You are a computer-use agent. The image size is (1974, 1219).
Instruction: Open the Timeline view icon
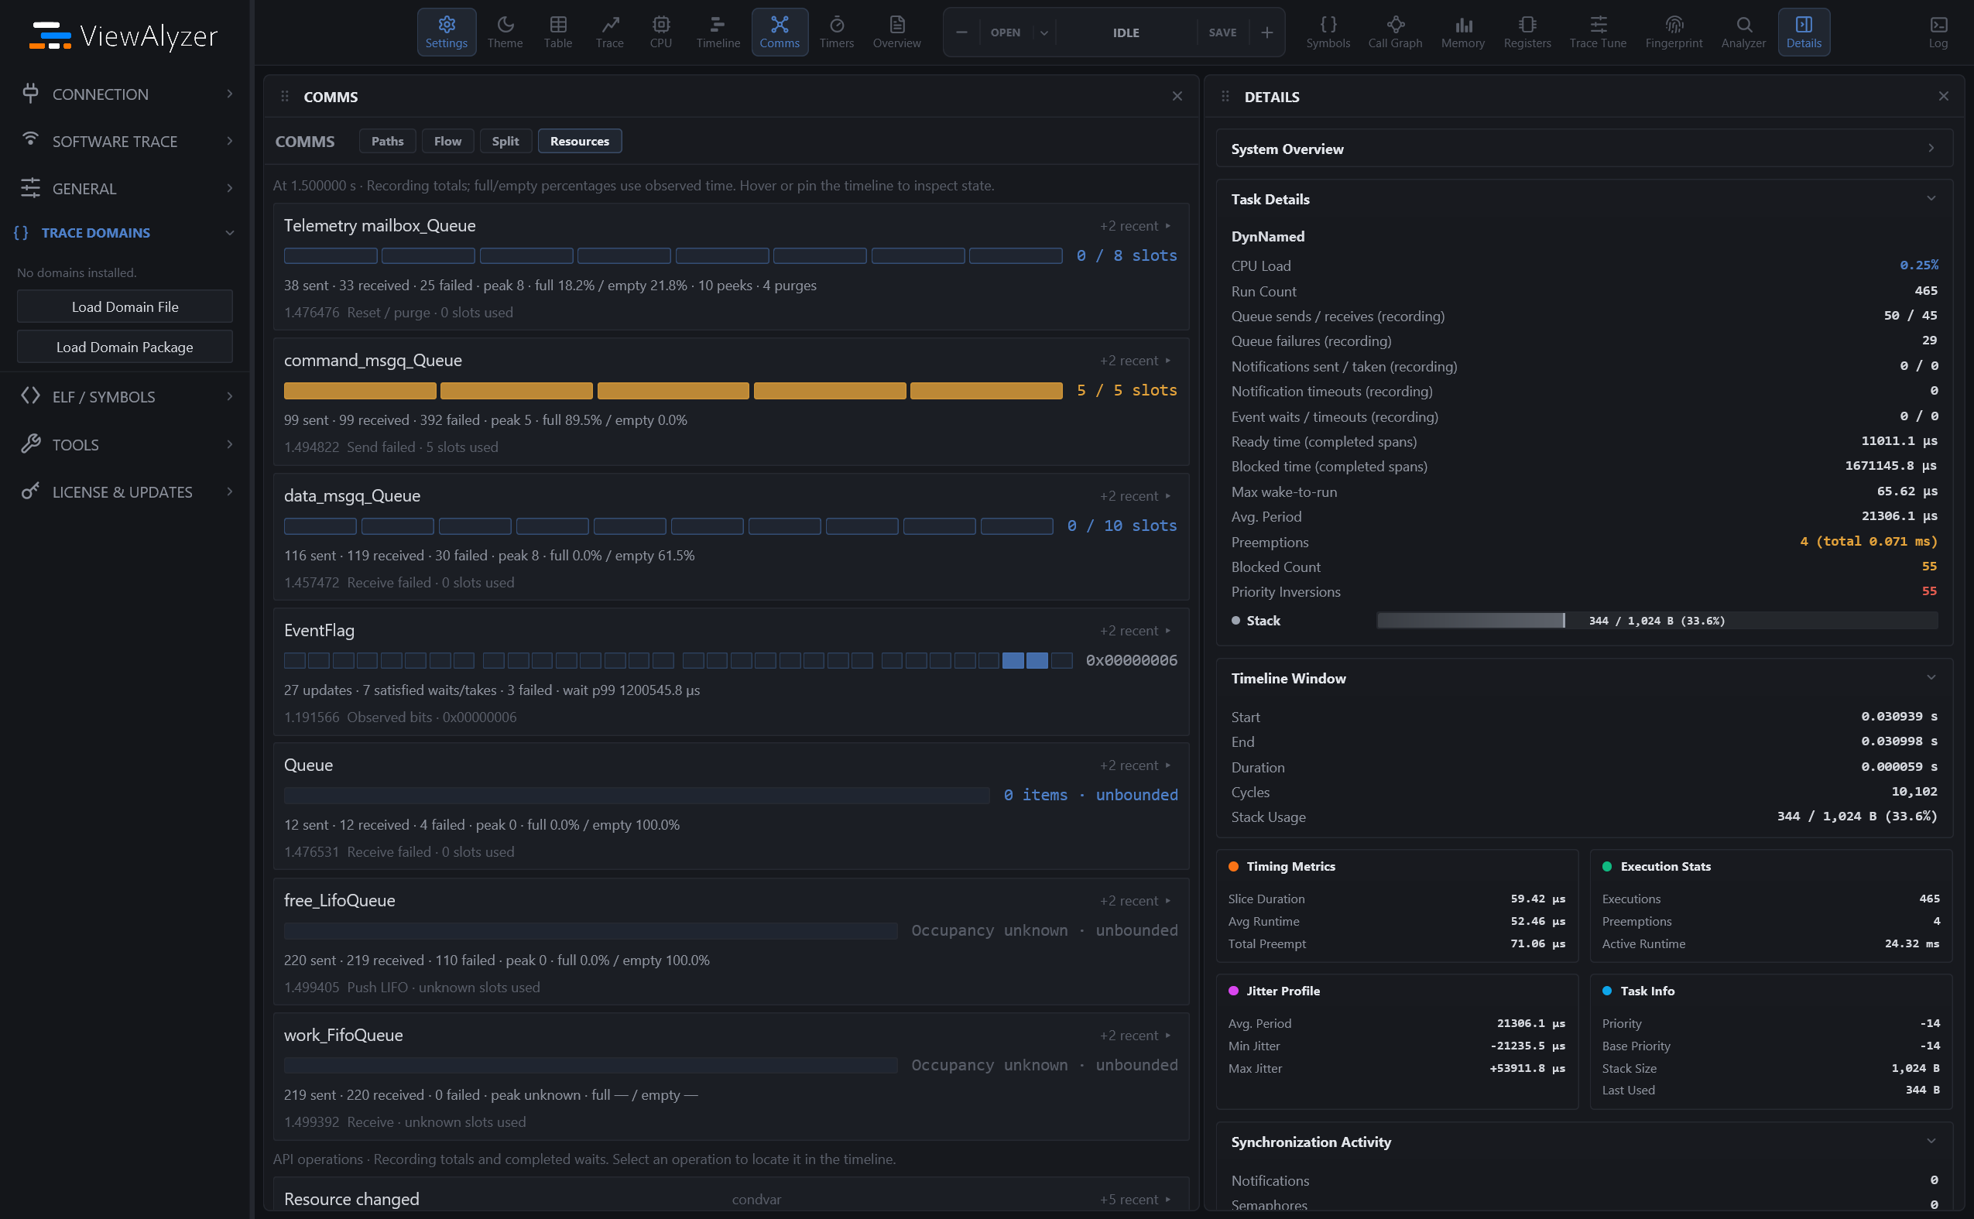coord(718,33)
